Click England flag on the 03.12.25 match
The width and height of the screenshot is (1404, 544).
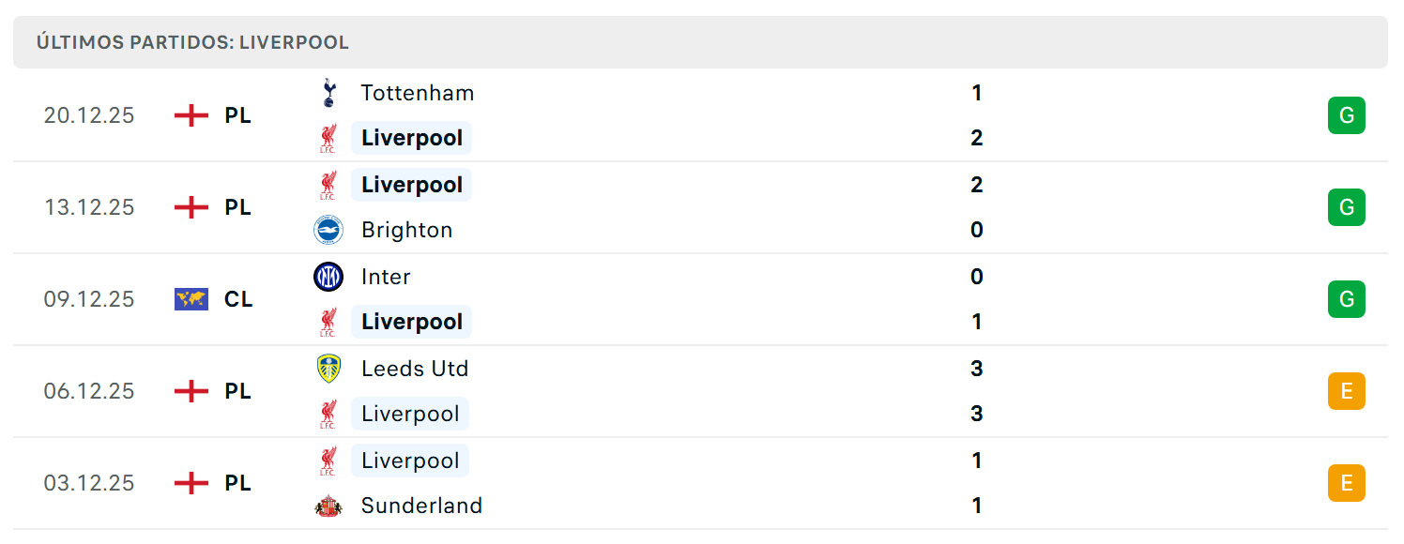pyautogui.click(x=191, y=483)
